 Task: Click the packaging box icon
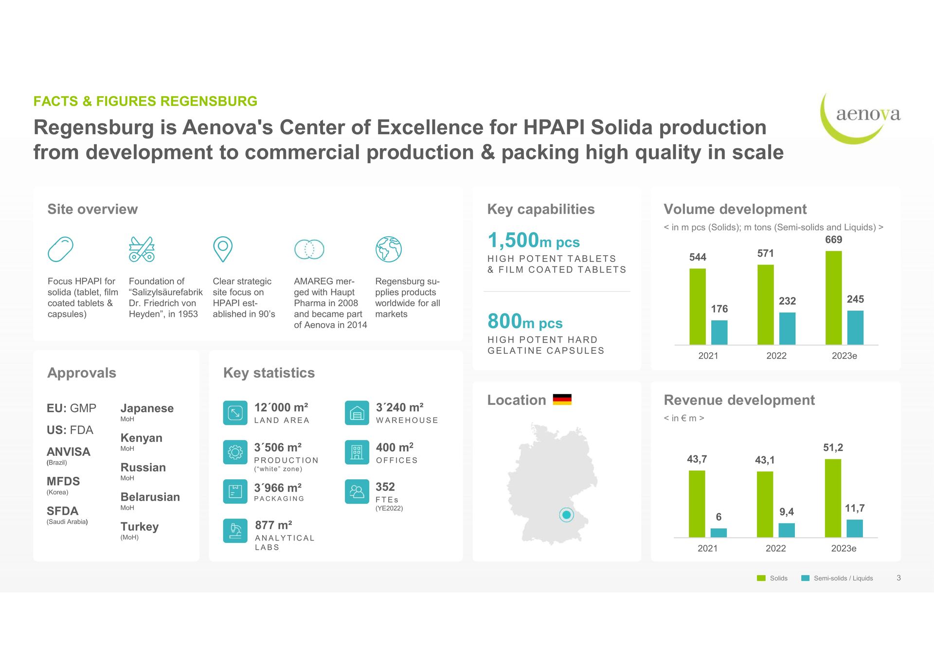[235, 491]
